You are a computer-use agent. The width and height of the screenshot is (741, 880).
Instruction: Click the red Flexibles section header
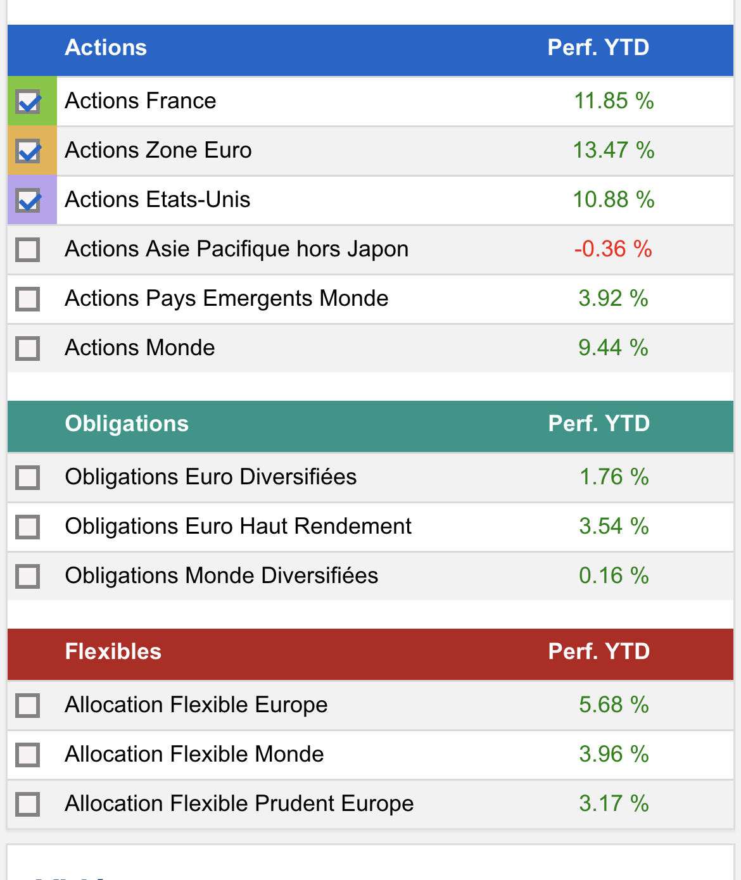pos(113,652)
